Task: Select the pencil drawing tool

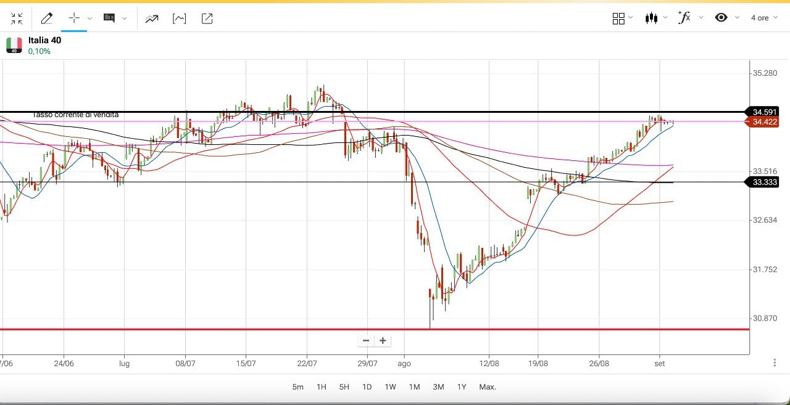Action: [x=46, y=18]
